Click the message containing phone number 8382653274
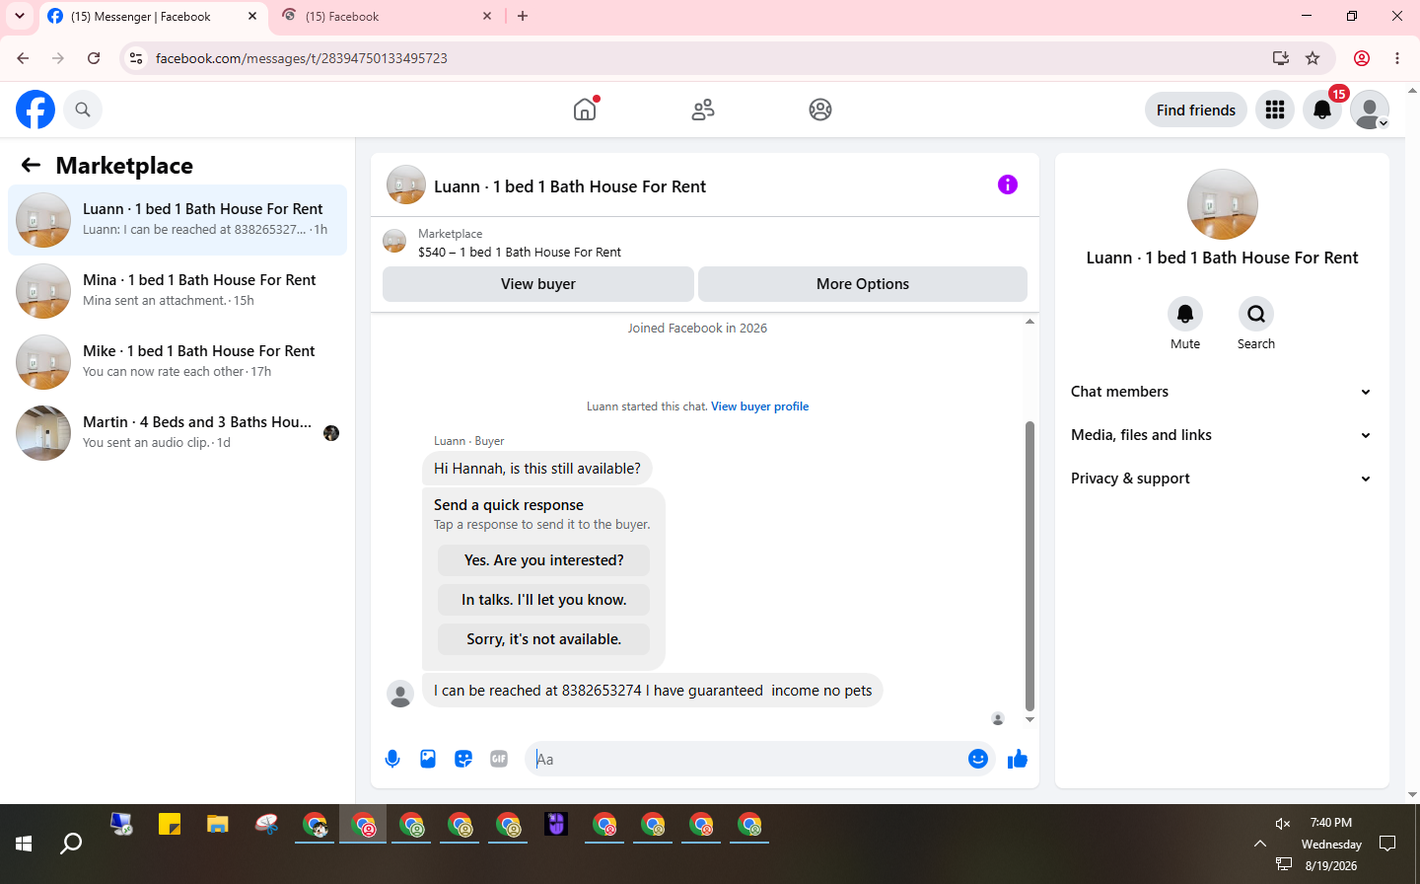The width and height of the screenshot is (1420, 884). point(653,691)
